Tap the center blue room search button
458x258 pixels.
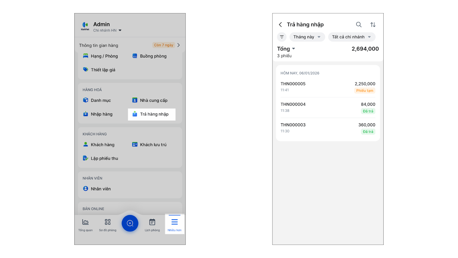[130, 223]
